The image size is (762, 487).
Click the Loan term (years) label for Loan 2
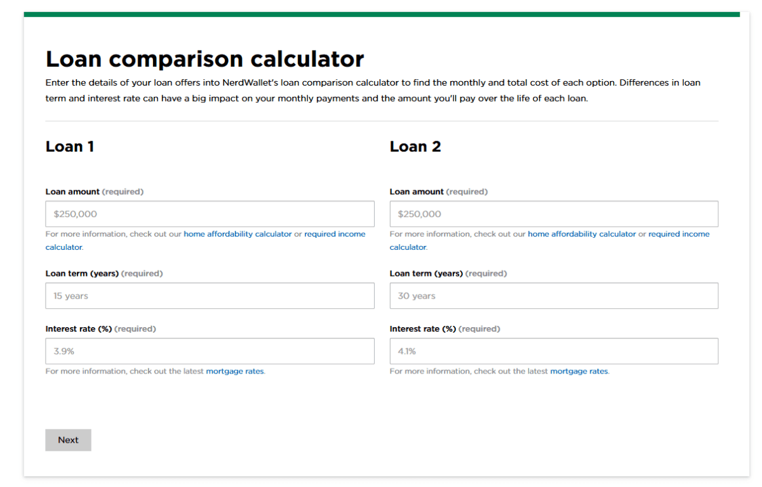[448, 273]
